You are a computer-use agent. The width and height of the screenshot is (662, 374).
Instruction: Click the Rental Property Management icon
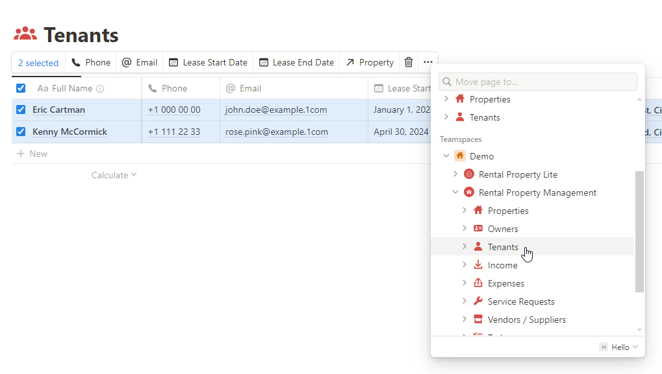(x=468, y=192)
